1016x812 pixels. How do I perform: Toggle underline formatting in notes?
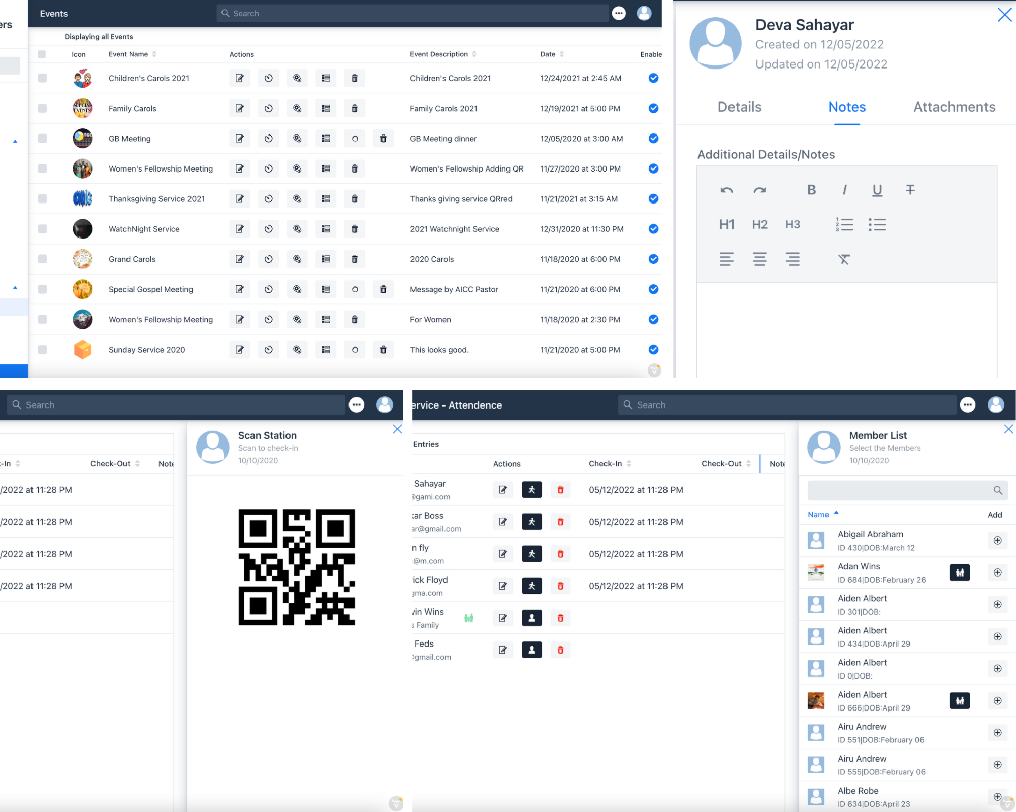(x=877, y=190)
